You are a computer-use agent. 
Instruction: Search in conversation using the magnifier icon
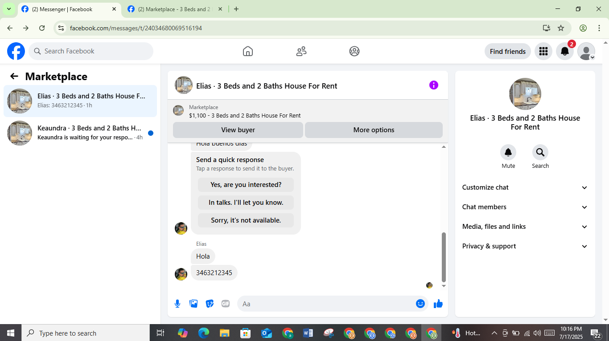tap(540, 153)
